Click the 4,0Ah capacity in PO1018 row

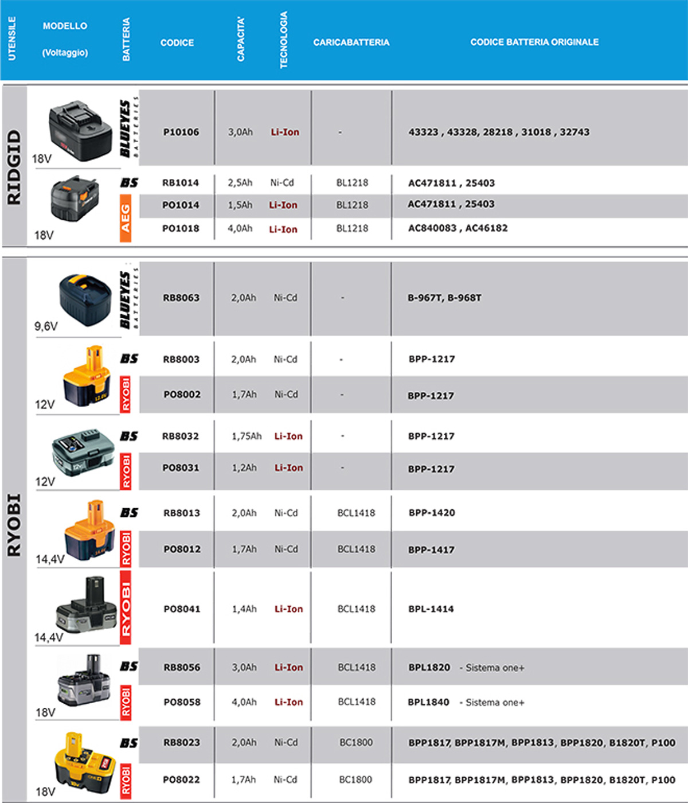(240, 228)
